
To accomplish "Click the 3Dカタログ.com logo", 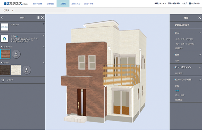I will coord(16,3).
